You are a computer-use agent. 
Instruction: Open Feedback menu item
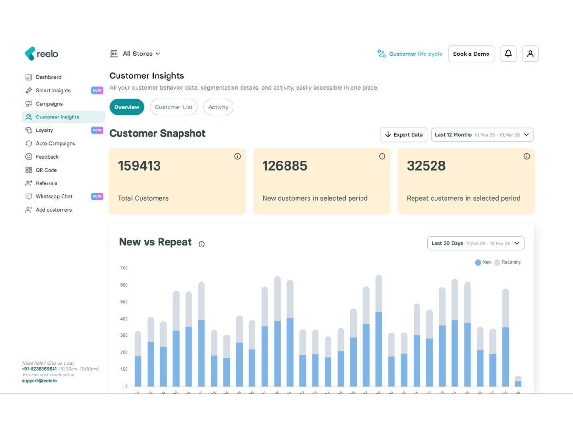[x=64, y=157]
